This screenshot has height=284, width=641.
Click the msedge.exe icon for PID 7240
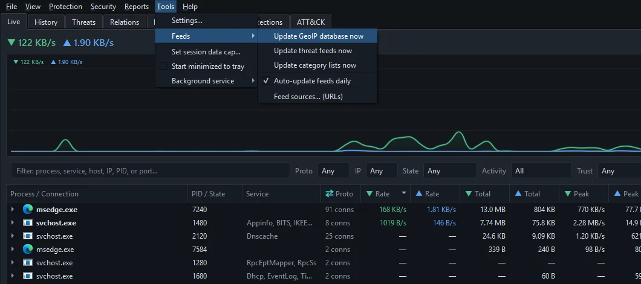(28, 210)
